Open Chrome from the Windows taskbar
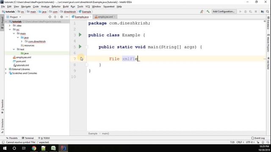Screen dimensions: 271x152 pyautogui.click(x=34, y=148)
